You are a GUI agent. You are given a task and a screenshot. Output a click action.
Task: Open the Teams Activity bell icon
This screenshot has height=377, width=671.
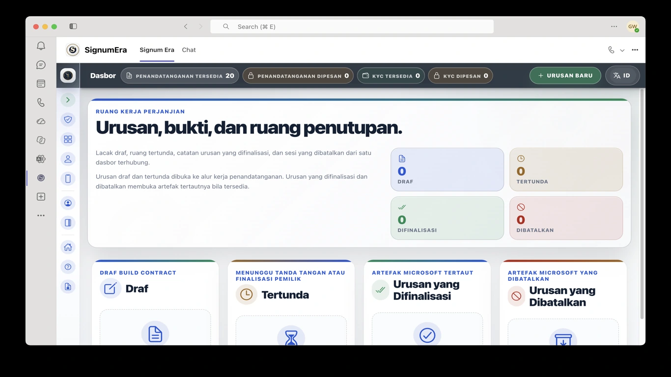[x=41, y=46]
